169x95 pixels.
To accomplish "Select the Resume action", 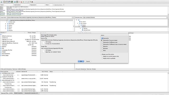I will [102, 46].
